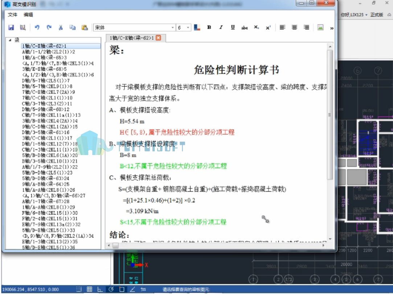Screen dimensions: 393x294
Task: Toggle grid dots in status bar
Action: pyautogui.click(x=79, y=289)
